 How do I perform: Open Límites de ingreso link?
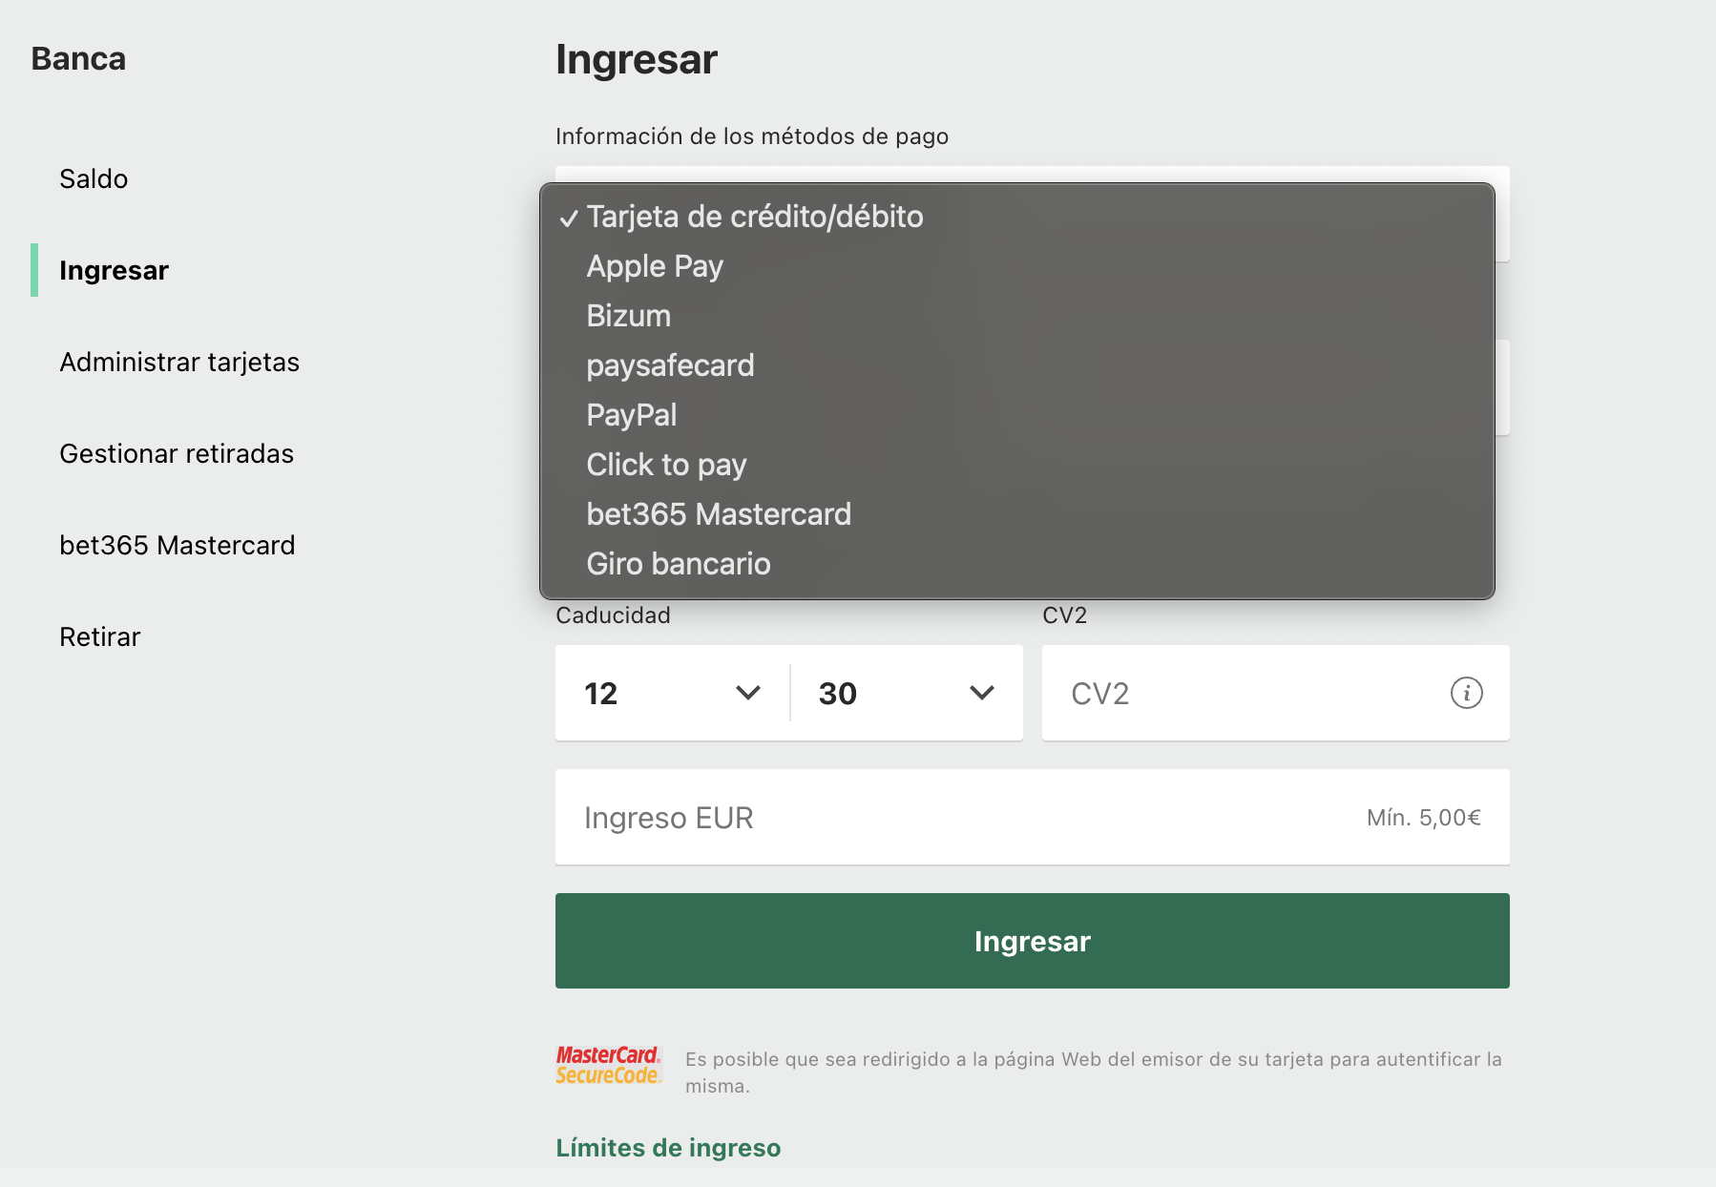(668, 1148)
